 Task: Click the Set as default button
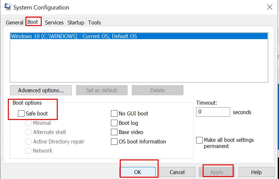101,90
